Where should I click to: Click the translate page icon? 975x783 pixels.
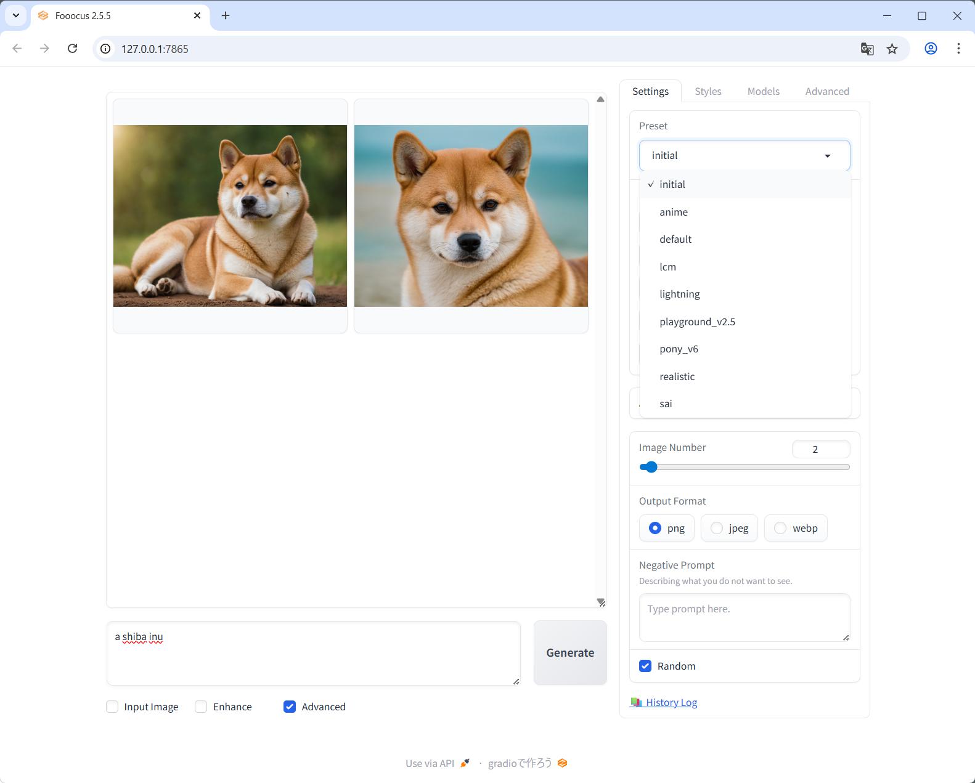click(x=867, y=49)
